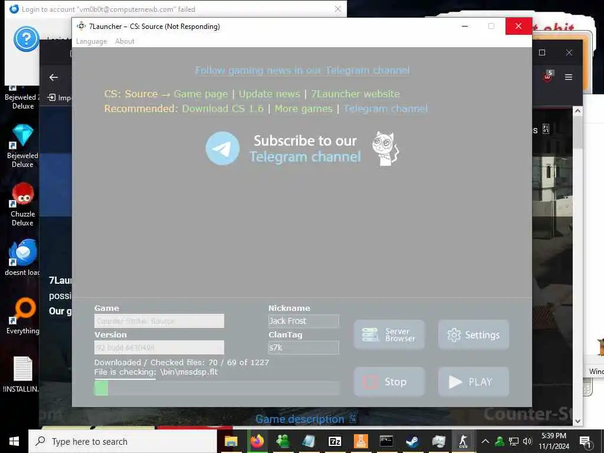Open the notification center icon
The height and width of the screenshot is (453, 604).
click(x=585, y=442)
